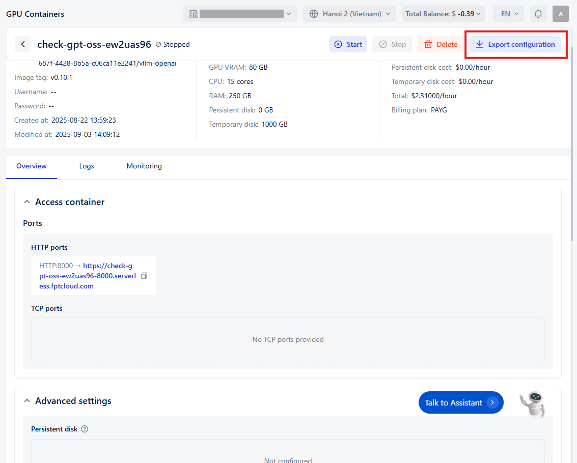577x463 pixels.
Task: Delete the container
Action: (x=441, y=44)
